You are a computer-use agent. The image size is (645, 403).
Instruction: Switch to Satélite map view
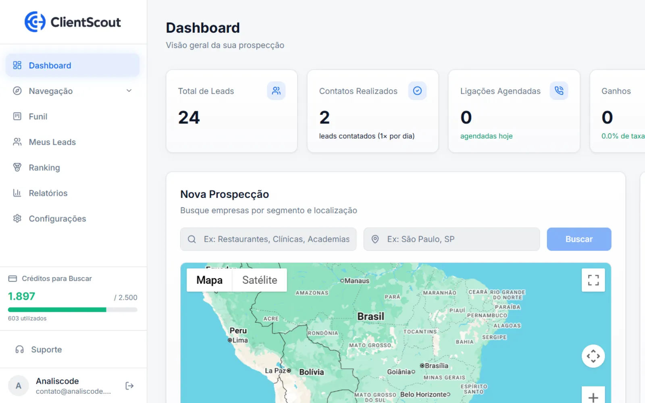[x=260, y=280]
